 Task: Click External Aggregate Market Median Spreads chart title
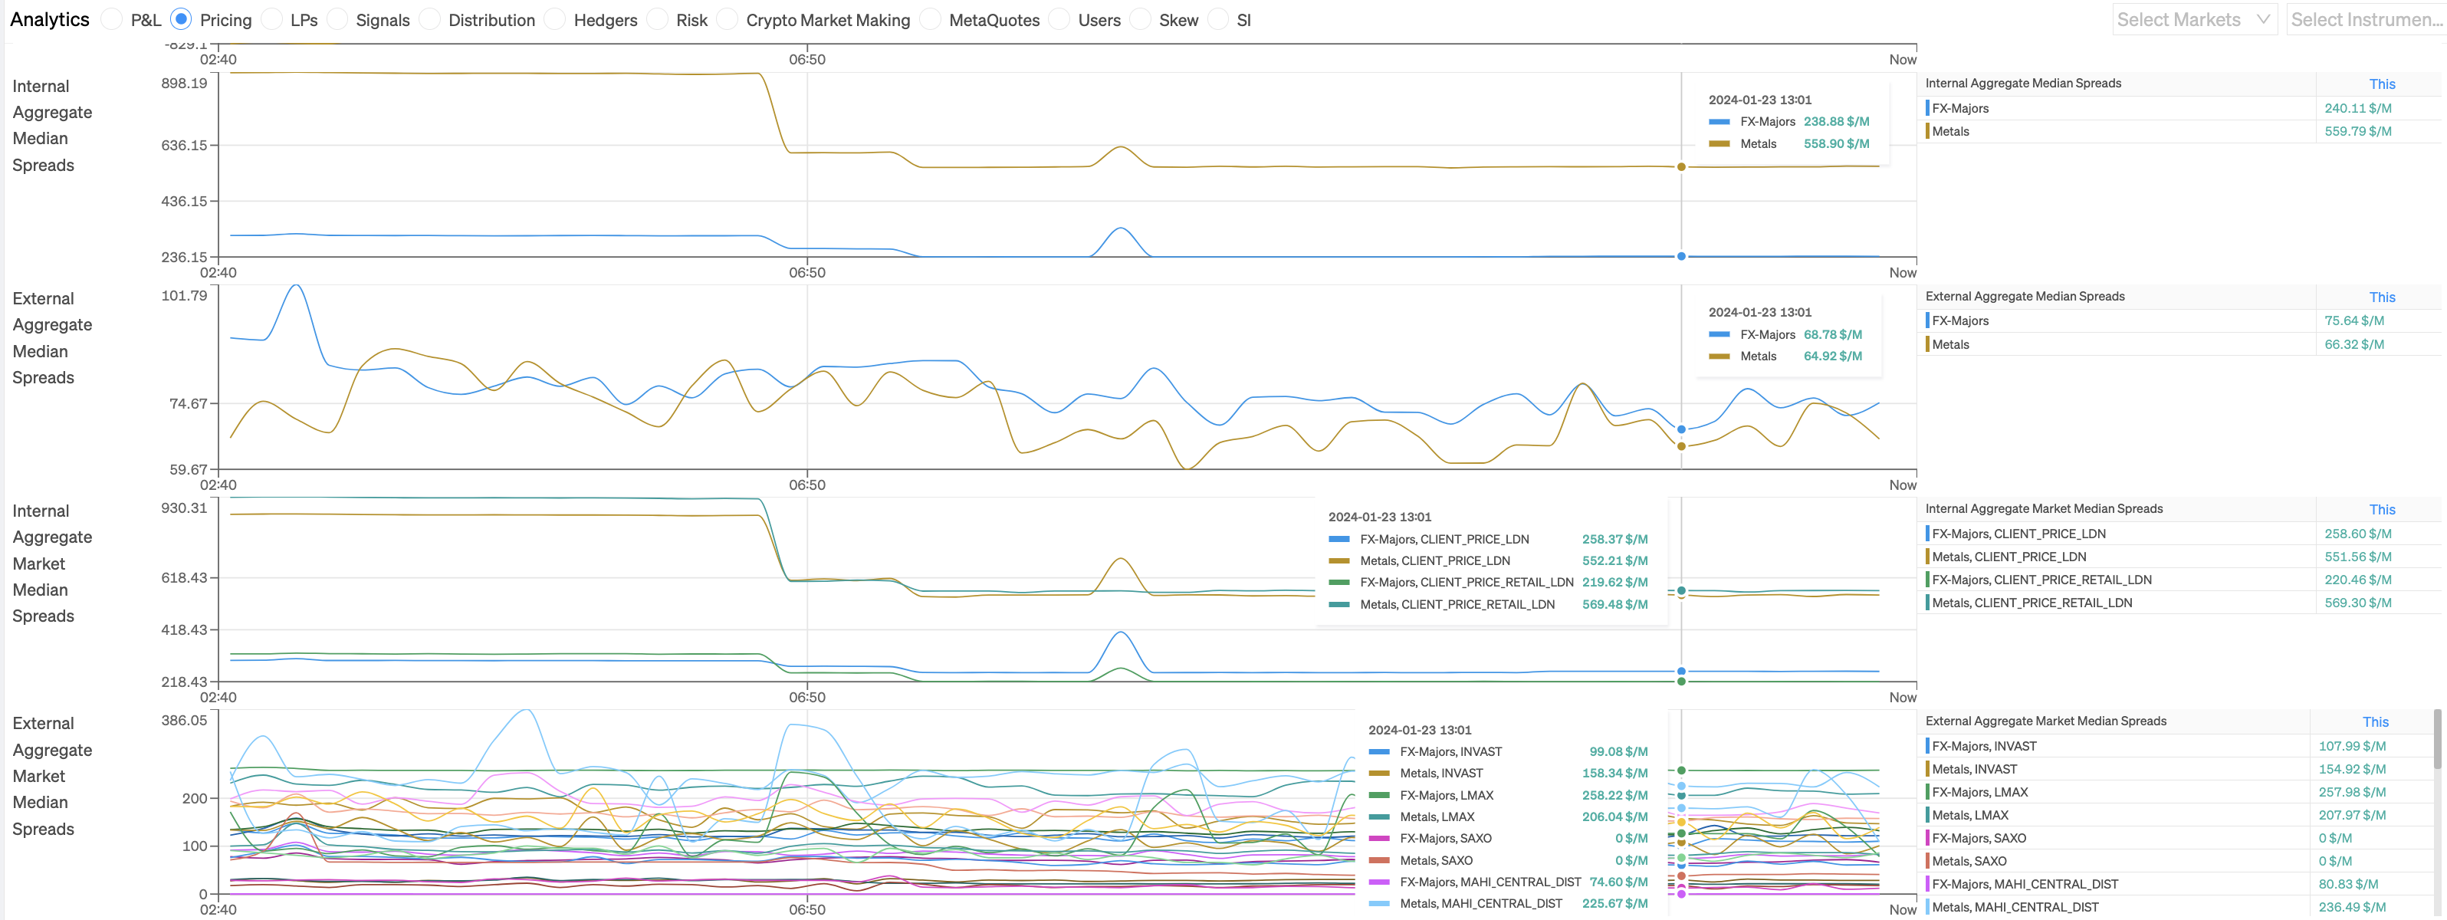(x=52, y=776)
